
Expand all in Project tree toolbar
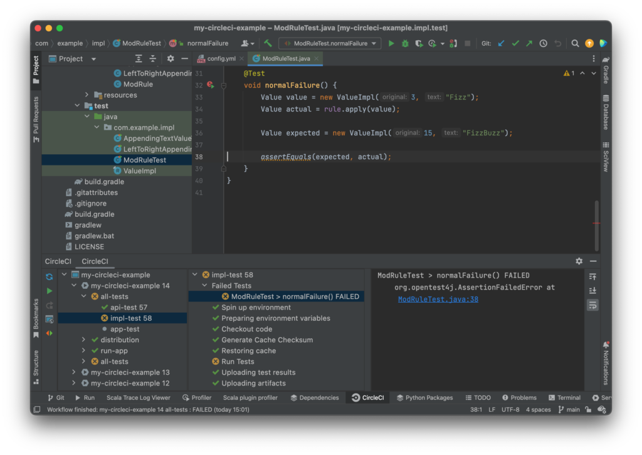139,58
